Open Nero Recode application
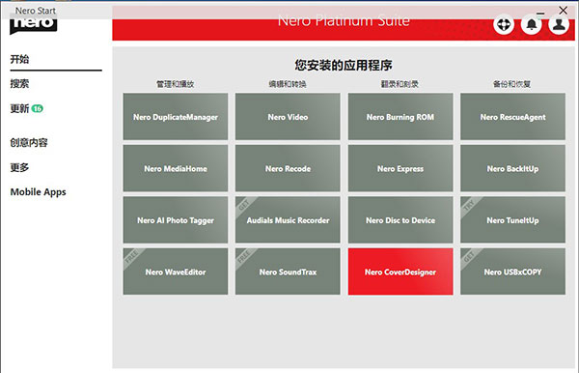The width and height of the screenshot is (579, 373). (x=288, y=168)
